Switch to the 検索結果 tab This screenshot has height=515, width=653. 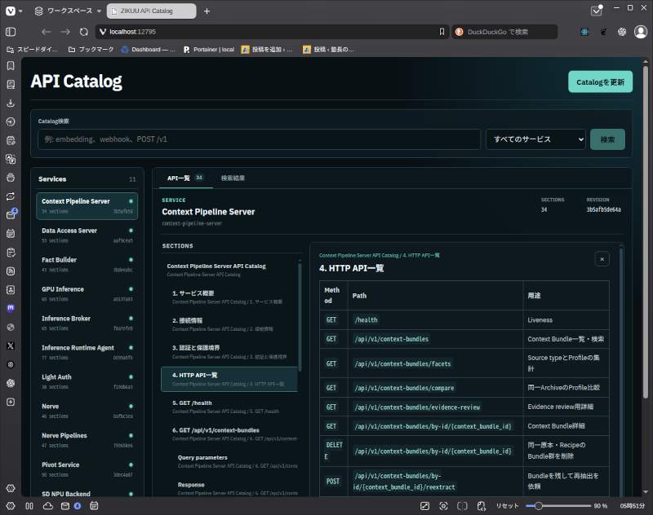click(233, 178)
